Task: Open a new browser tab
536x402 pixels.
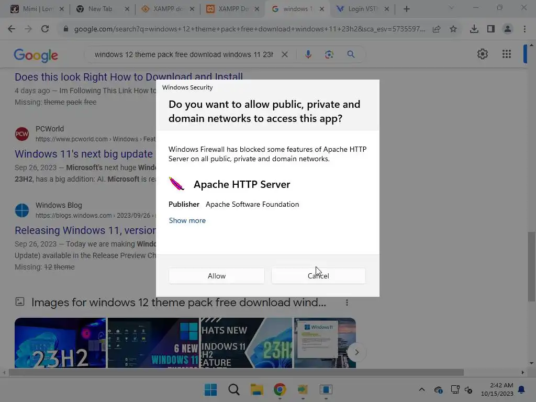Action: 406,9
